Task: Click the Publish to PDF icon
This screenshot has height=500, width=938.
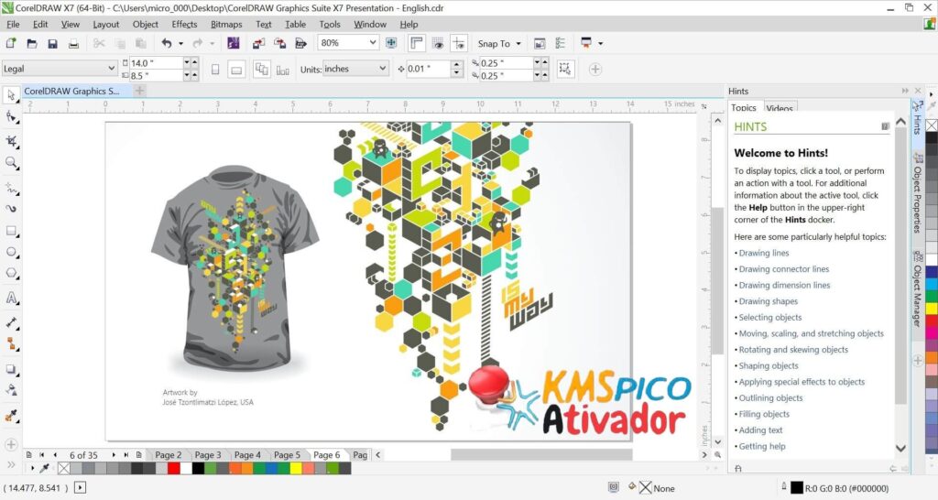Action: point(300,43)
